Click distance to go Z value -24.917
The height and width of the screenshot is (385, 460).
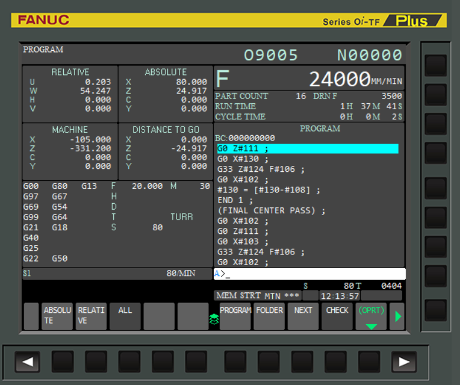pos(189,148)
